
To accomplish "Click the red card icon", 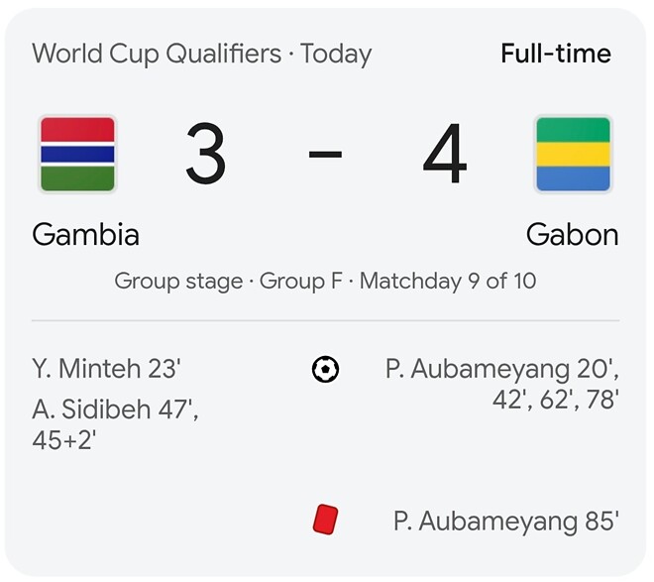I will point(325,520).
